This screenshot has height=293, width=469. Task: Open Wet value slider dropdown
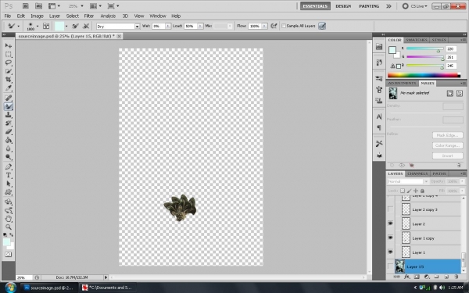click(168, 27)
